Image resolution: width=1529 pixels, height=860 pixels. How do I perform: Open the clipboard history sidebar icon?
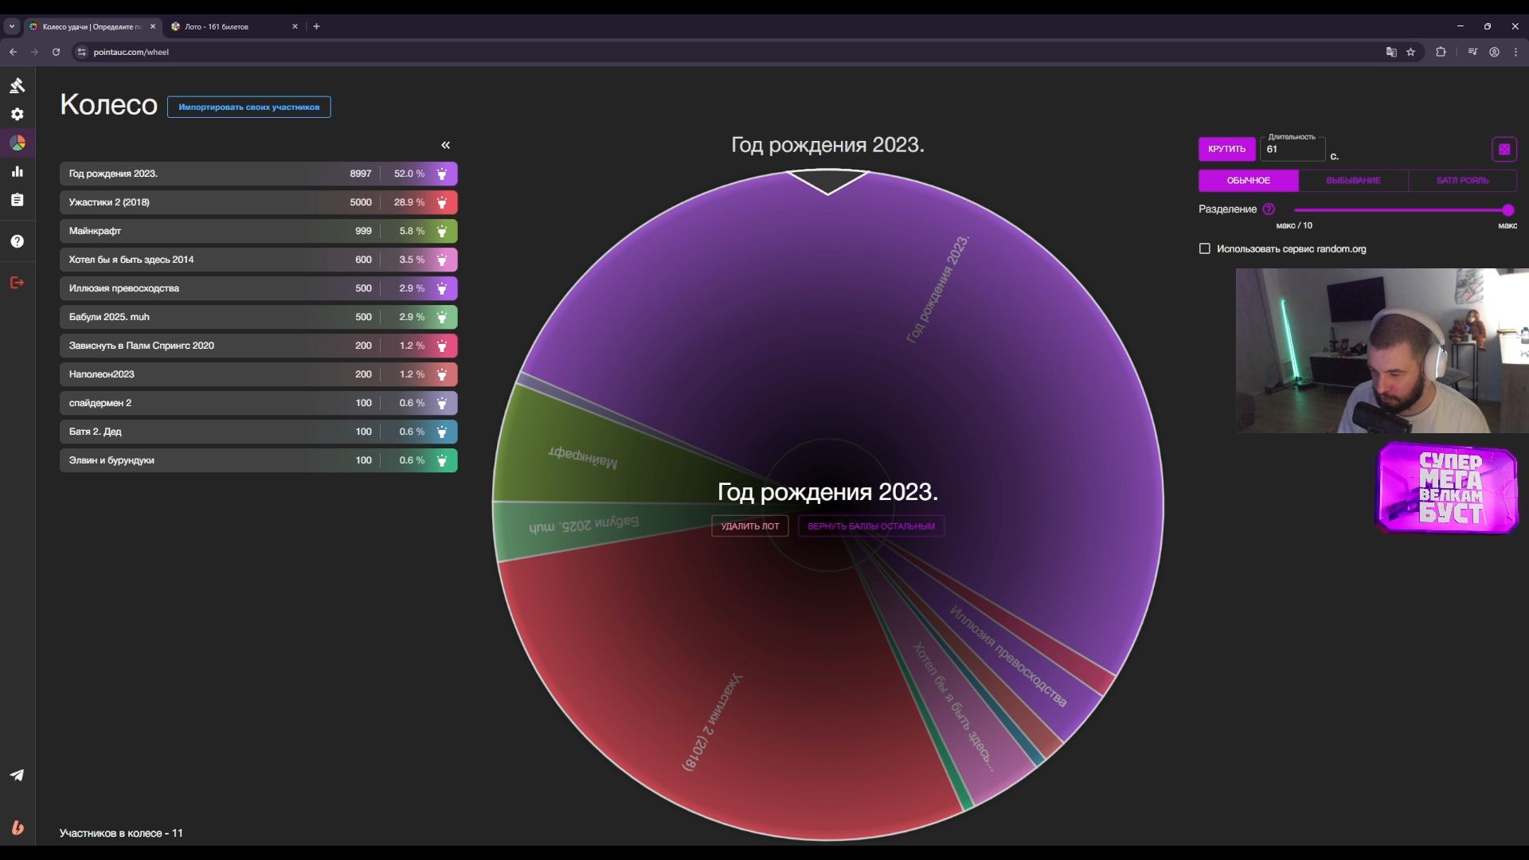pyautogui.click(x=18, y=200)
